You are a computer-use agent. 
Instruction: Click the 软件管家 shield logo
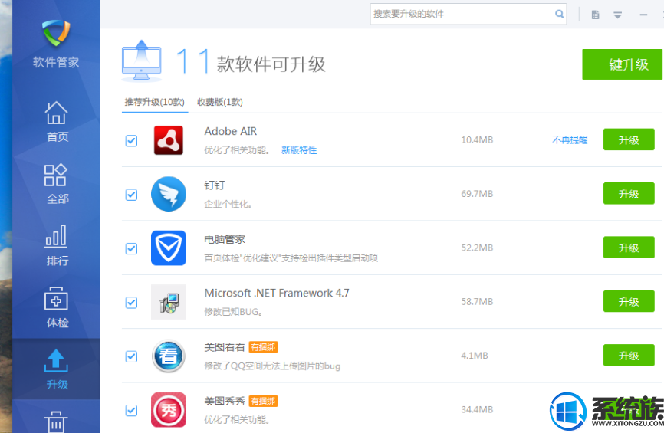click(x=56, y=33)
